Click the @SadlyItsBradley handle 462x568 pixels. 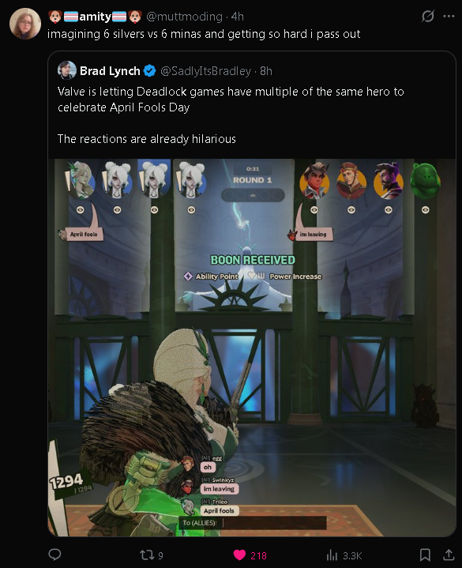[205, 71]
